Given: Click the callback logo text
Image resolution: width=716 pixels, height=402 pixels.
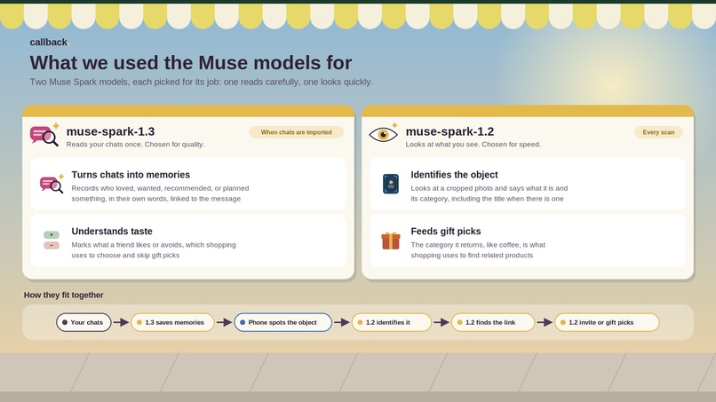Looking at the screenshot, I should click(48, 42).
